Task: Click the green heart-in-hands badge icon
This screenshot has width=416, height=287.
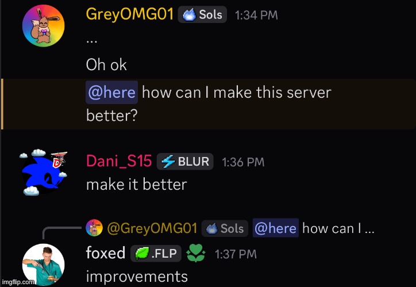Action: [196, 253]
